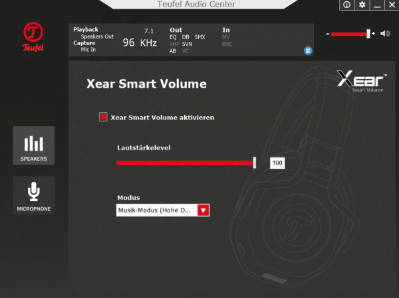Close the Teufel Audio Center window

[x=392, y=5]
